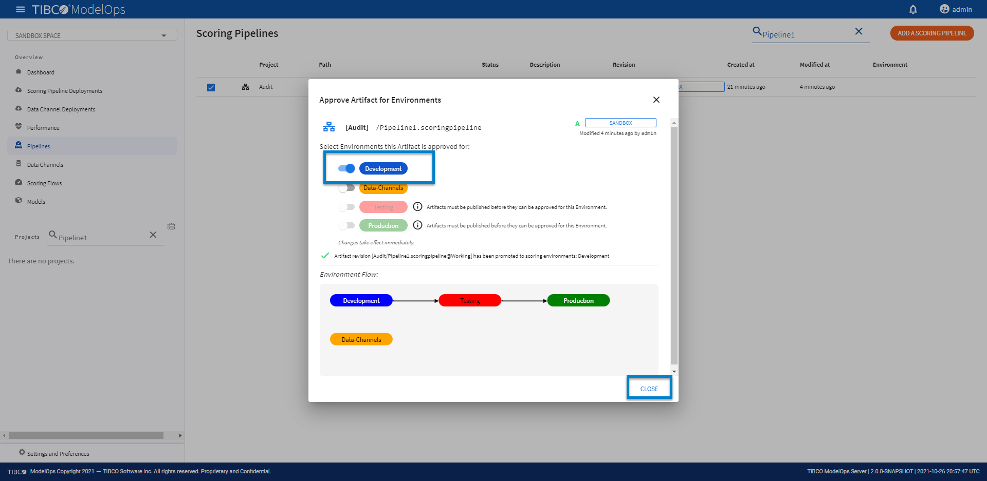Click the Development environment label pill
Image resolution: width=987 pixels, height=481 pixels.
coord(383,168)
